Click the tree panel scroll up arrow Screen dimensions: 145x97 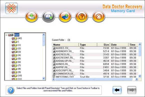[x=44, y=35]
